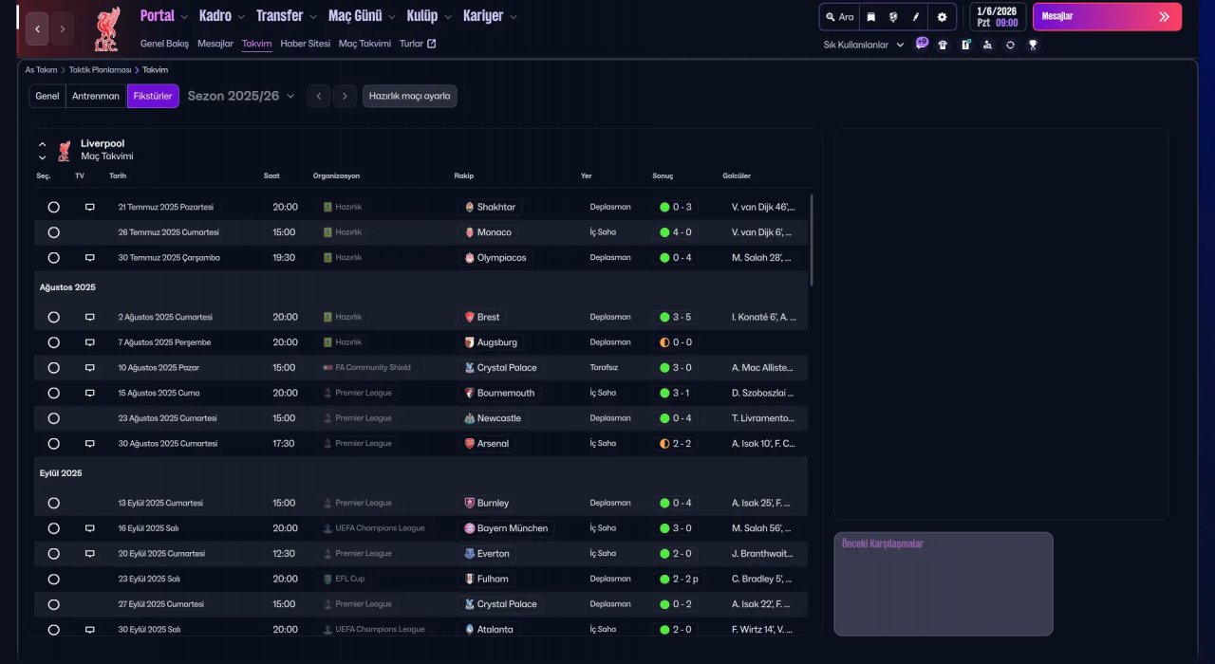The width and height of the screenshot is (1215, 664).
Task: Click the shirt icon in shortcuts bar
Action: tap(943, 45)
